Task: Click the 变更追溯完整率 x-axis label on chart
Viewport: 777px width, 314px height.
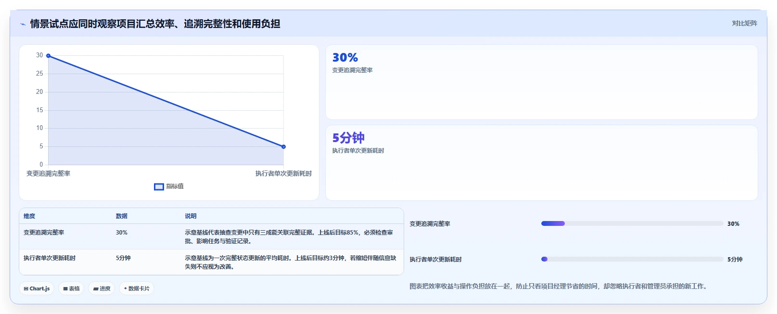Action: point(48,174)
